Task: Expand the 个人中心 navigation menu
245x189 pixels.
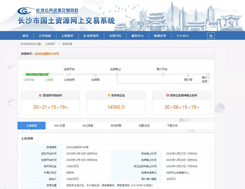Action: pos(182,36)
